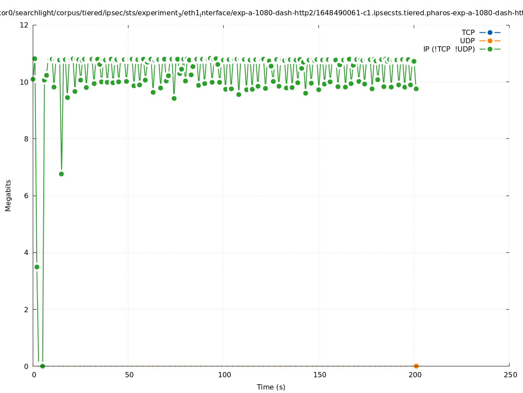Click the 100 tick label on x-axis
Viewport: 523px width, 393px height.
point(224,375)
